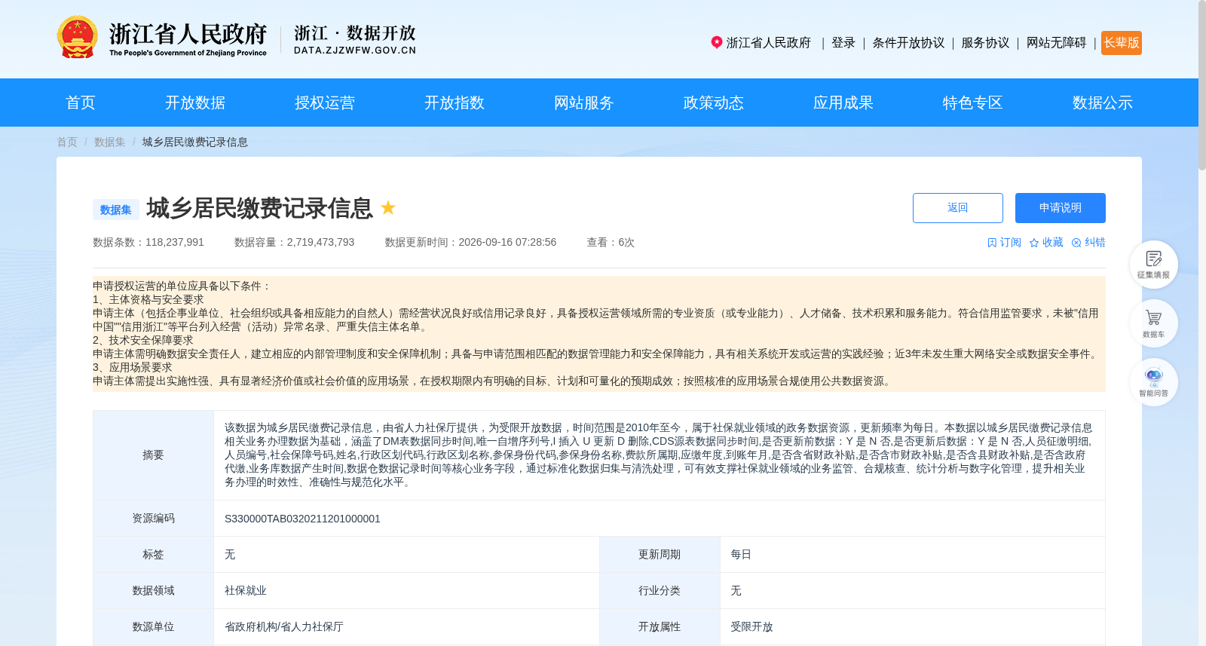Report an error with 纠错
Image resolution: width=1206 pixels, height=646 pixels.
click(1088, 242)
